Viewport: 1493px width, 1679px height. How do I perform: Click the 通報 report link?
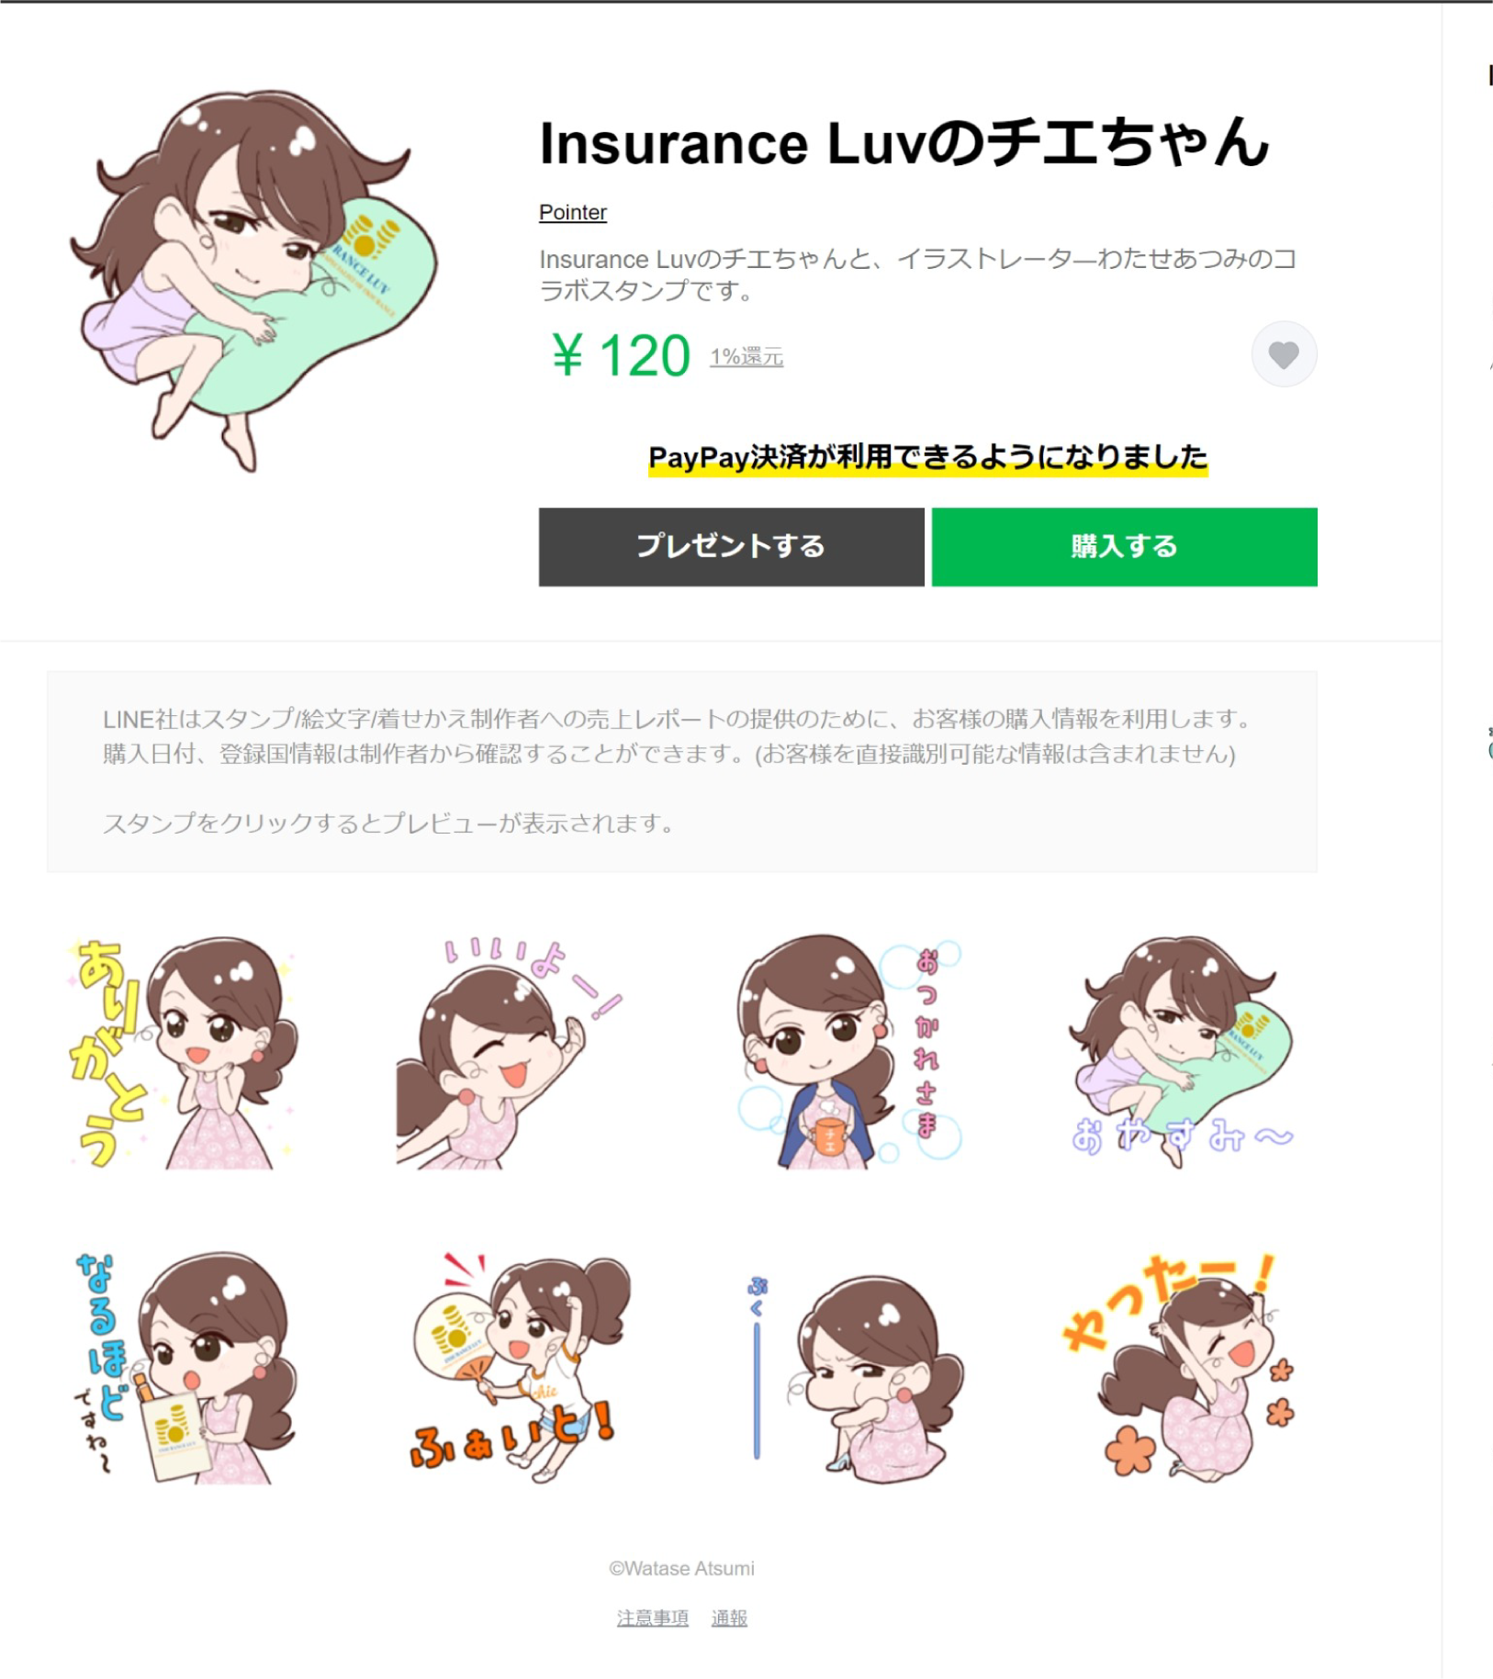coord(729,1618)
